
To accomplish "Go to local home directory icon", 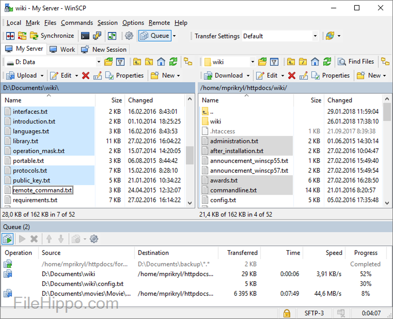I will pos(161,62).
